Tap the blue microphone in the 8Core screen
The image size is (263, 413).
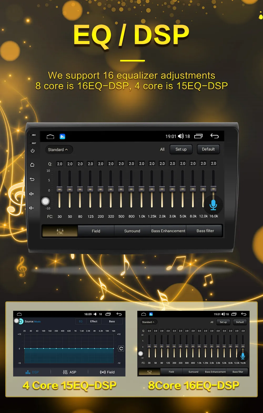[243, 356]
